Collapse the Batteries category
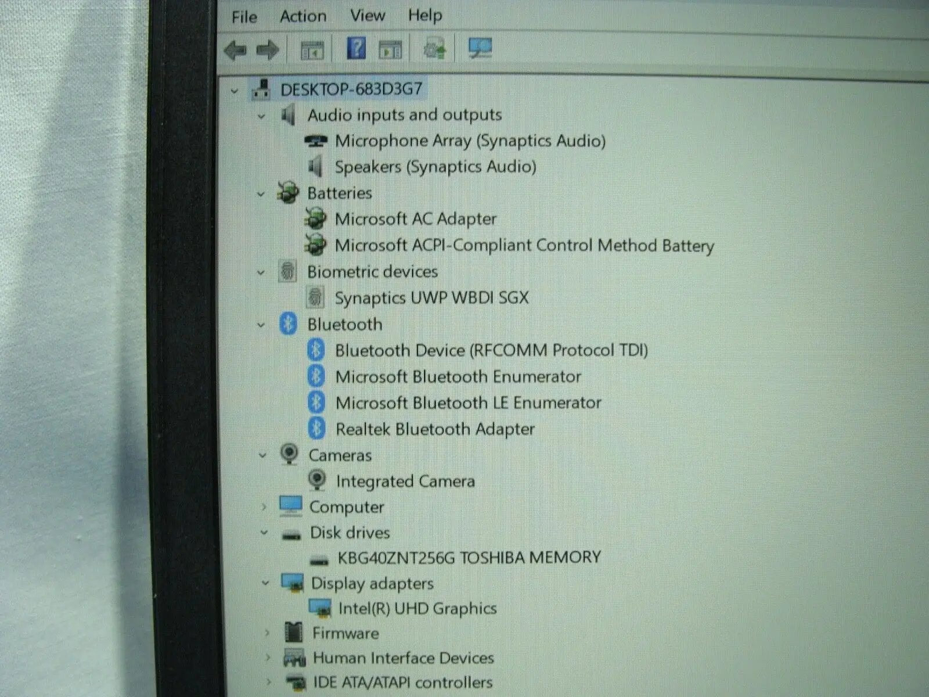The width and height of the screenshot is (929, 697). tap(261, 194)
